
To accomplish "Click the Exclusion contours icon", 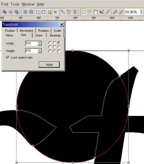I will tap(16, 12).
